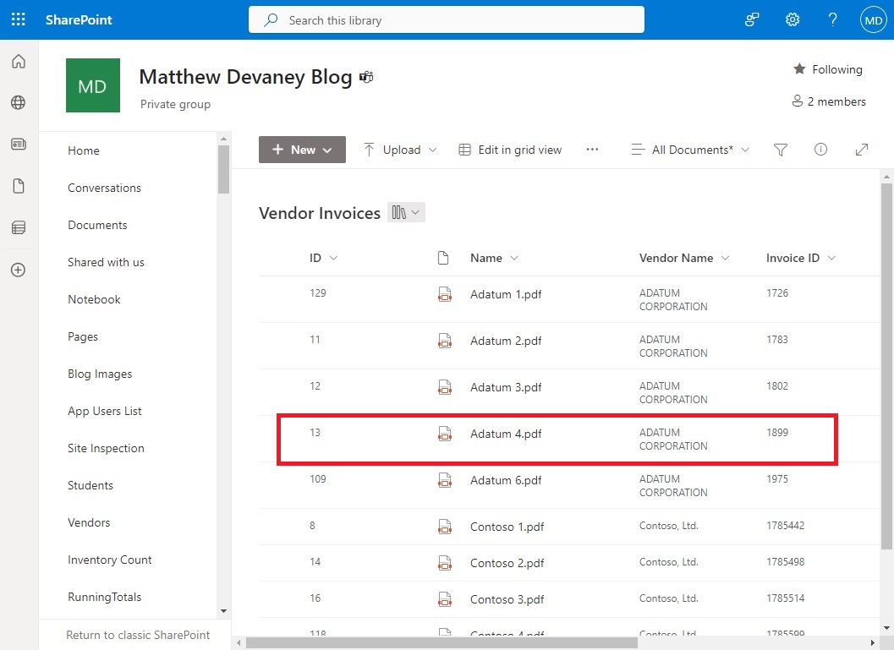Open the All Documents view dropdown

[x=688, y=149]
